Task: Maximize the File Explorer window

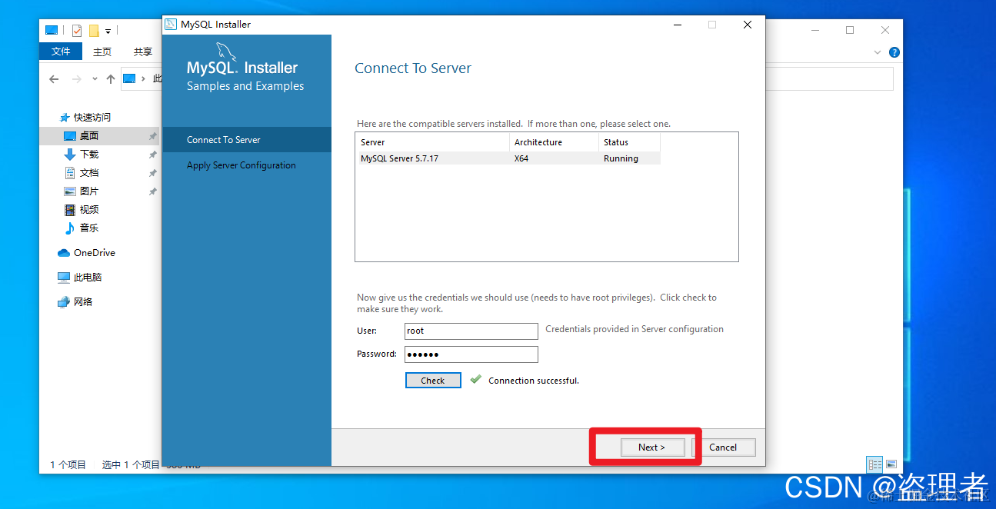Action: click(x=850, y=30)
